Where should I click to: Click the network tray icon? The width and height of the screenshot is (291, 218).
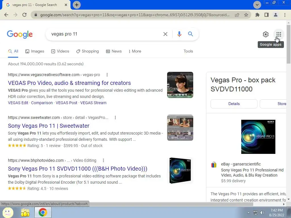pyautogui.click(x=255, y=213)
